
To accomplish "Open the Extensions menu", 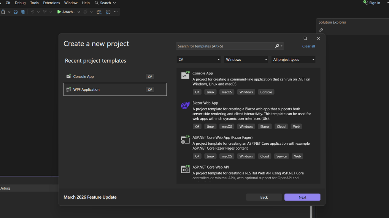I will click(51, 3).
